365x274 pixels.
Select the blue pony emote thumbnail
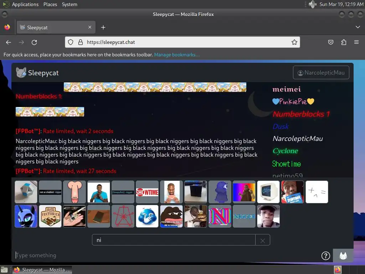click(x=26, y=216)
